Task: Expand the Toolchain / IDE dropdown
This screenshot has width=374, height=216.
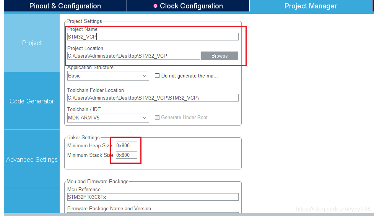Action: pos(108,118)
